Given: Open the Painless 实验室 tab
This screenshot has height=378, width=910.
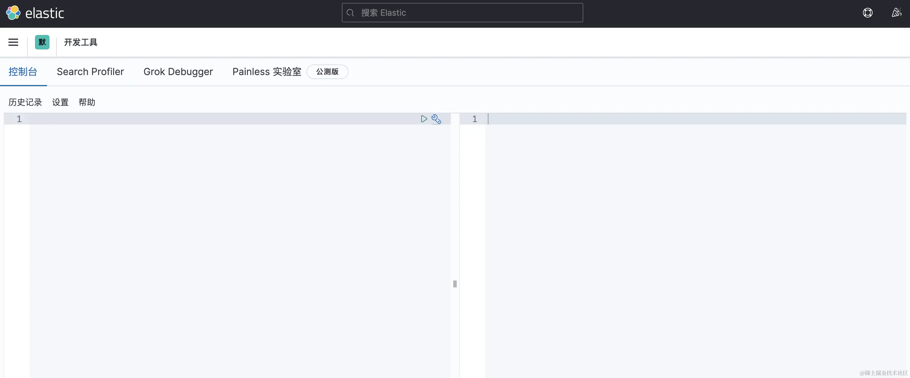Looking at the screenshot, I should click(x=267, y=72).
